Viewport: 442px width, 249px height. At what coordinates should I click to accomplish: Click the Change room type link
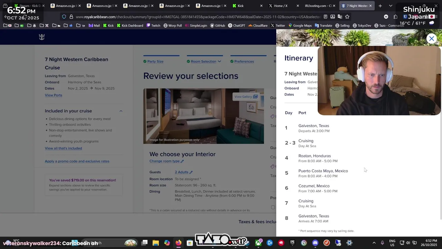tap(164, 161)
